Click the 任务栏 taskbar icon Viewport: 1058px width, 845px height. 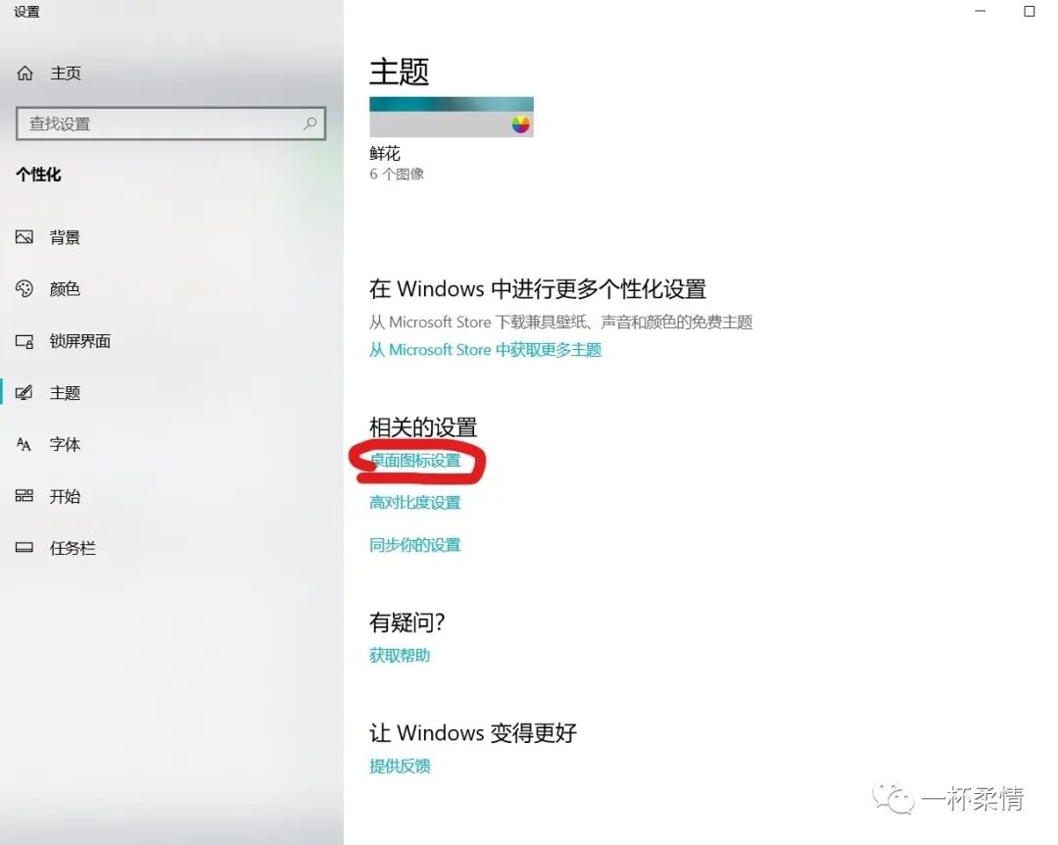pyautogui.click(x=24, y=548)
